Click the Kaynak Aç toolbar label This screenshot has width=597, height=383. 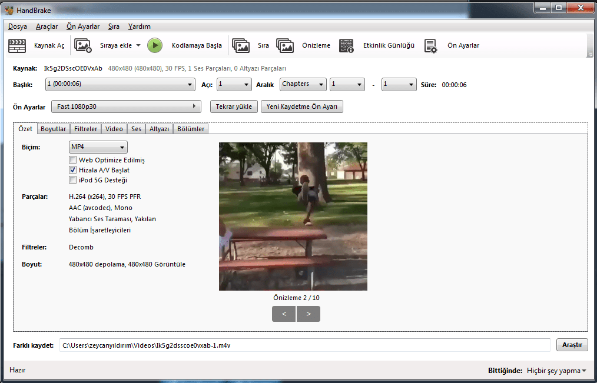pyautogui.click(x=49, y=46)
